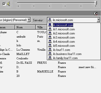
Task: Select the MAILLET entry
Action: 23,54
